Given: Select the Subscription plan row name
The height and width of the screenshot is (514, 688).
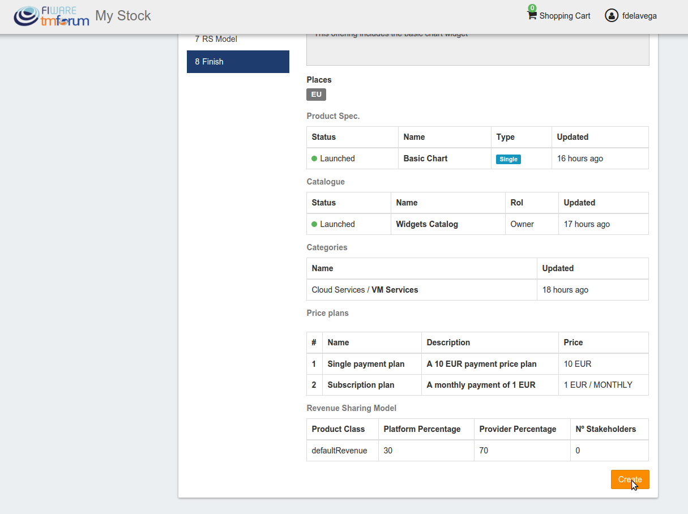Looking at the screenshot, I should point(361,385).
